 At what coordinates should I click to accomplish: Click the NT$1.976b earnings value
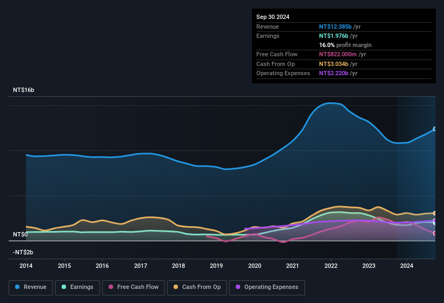tap(334, 36)
